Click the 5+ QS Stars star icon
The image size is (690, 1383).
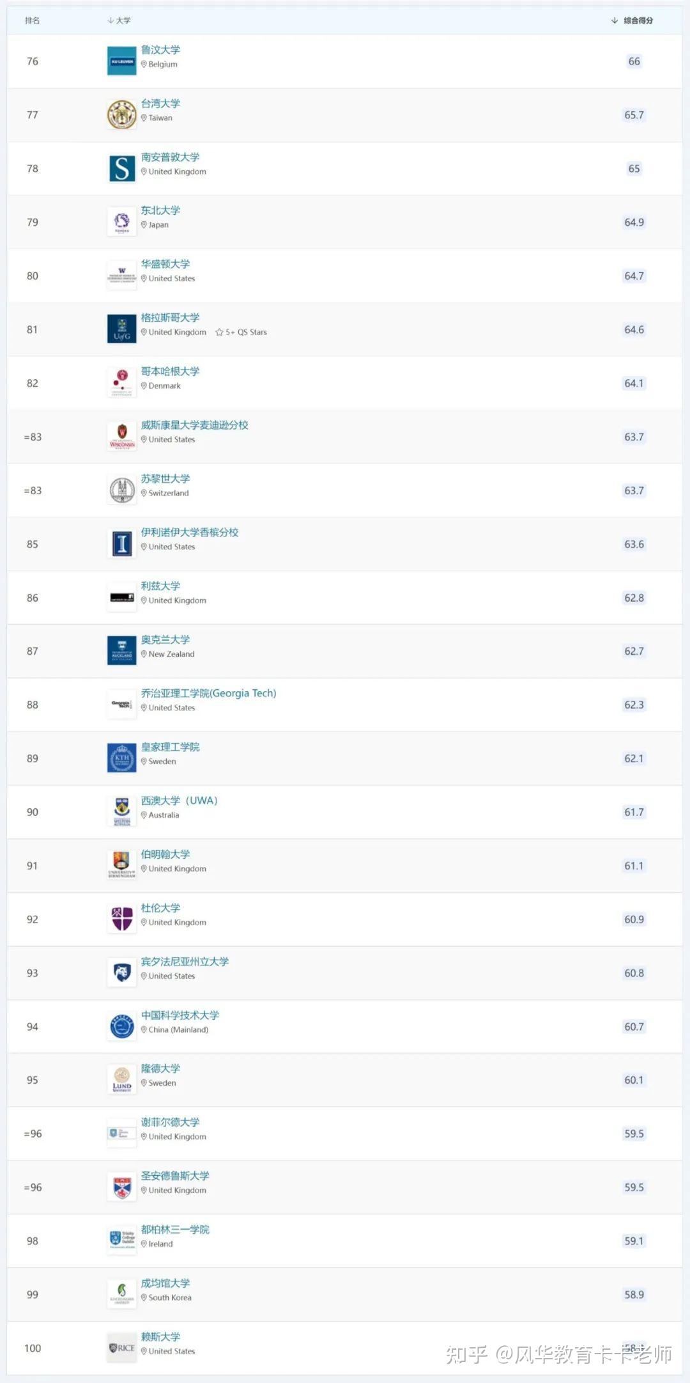point(219,332)
